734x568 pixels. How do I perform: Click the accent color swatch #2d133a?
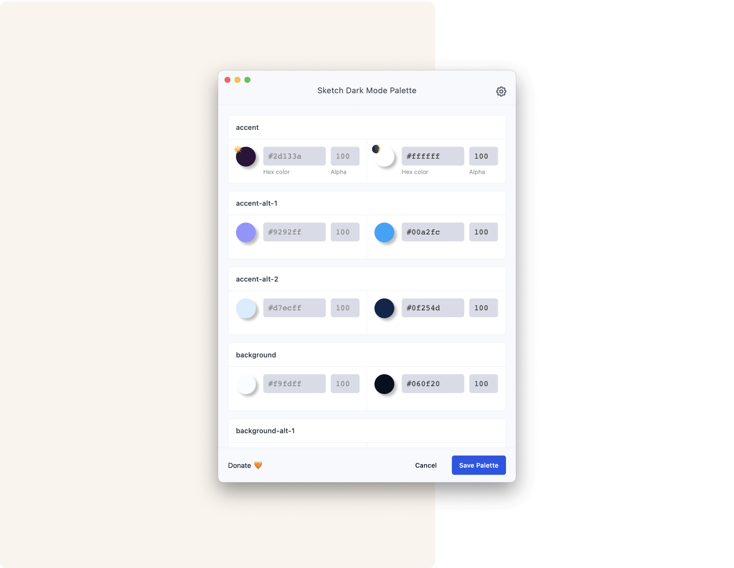point(246,156)
